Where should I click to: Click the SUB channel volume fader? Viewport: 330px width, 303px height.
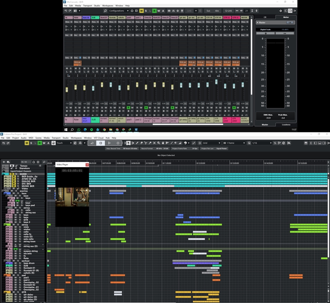(93, 88)
